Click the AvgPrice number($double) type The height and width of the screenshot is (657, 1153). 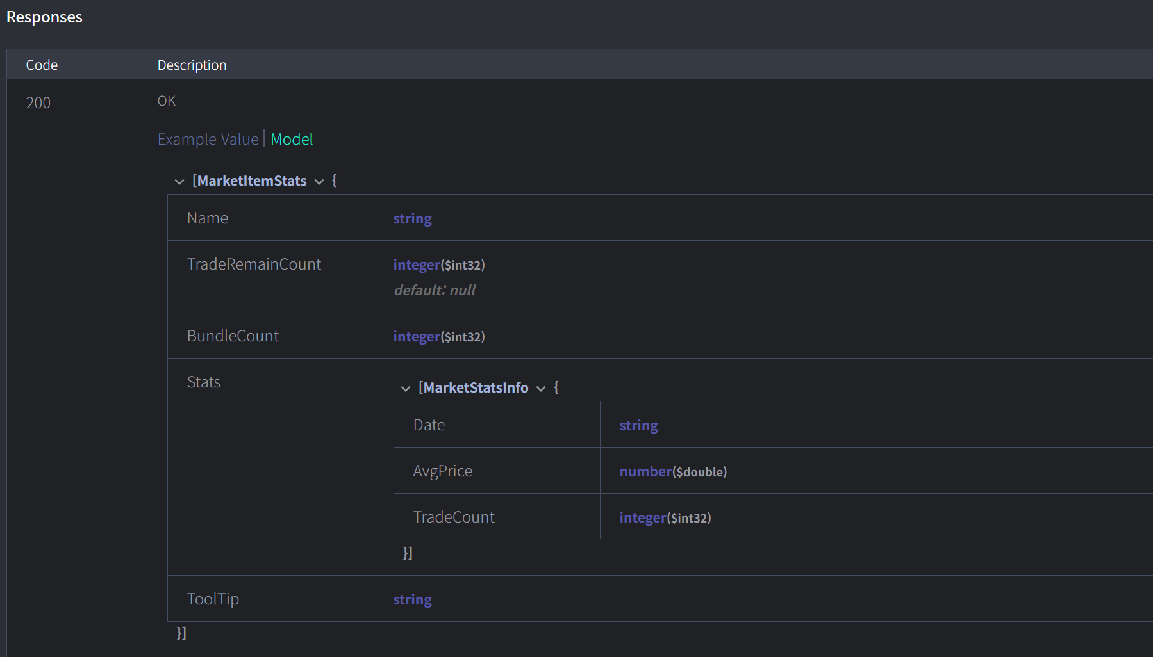(x=672, y=472)
